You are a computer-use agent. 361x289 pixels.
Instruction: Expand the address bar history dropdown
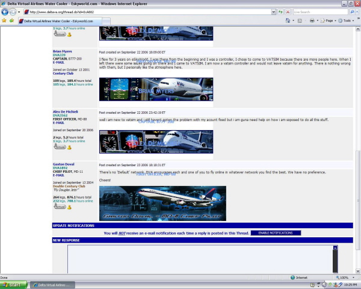click(x=274, y=12)
